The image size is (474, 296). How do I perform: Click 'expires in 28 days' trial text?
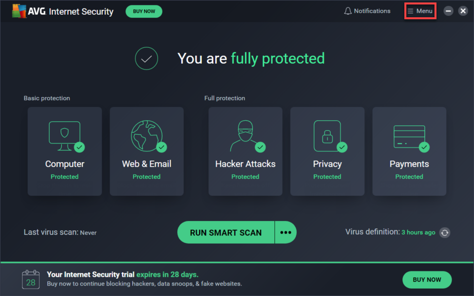(167, 275)
